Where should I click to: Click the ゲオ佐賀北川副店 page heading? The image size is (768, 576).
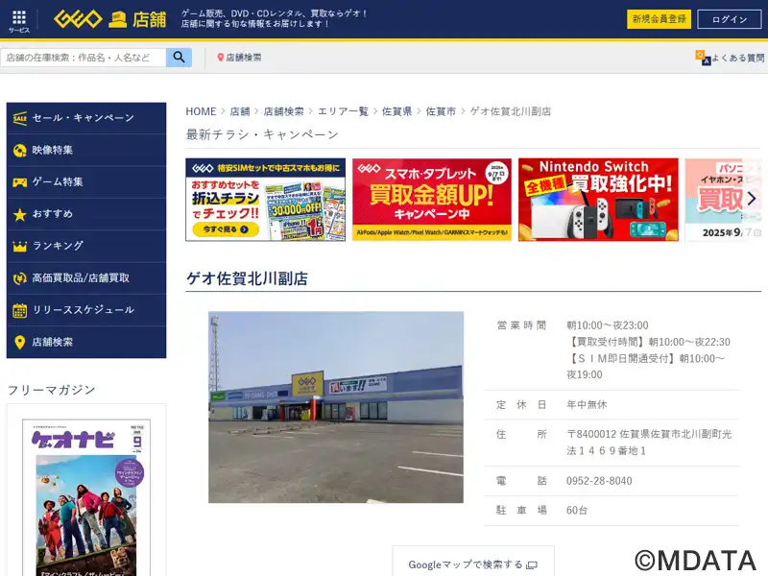point(247,278)
